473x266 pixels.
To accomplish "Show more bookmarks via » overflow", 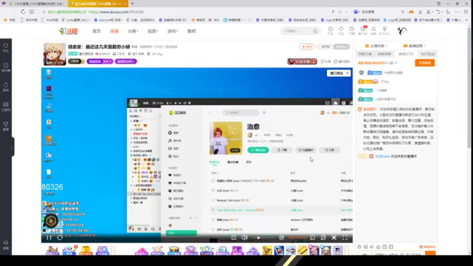I will tap(466, 20).
